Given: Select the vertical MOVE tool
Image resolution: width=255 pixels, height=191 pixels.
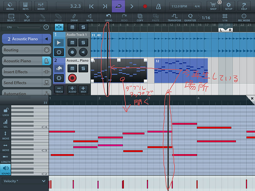Looking at the screenshot, I should point(5,135).
